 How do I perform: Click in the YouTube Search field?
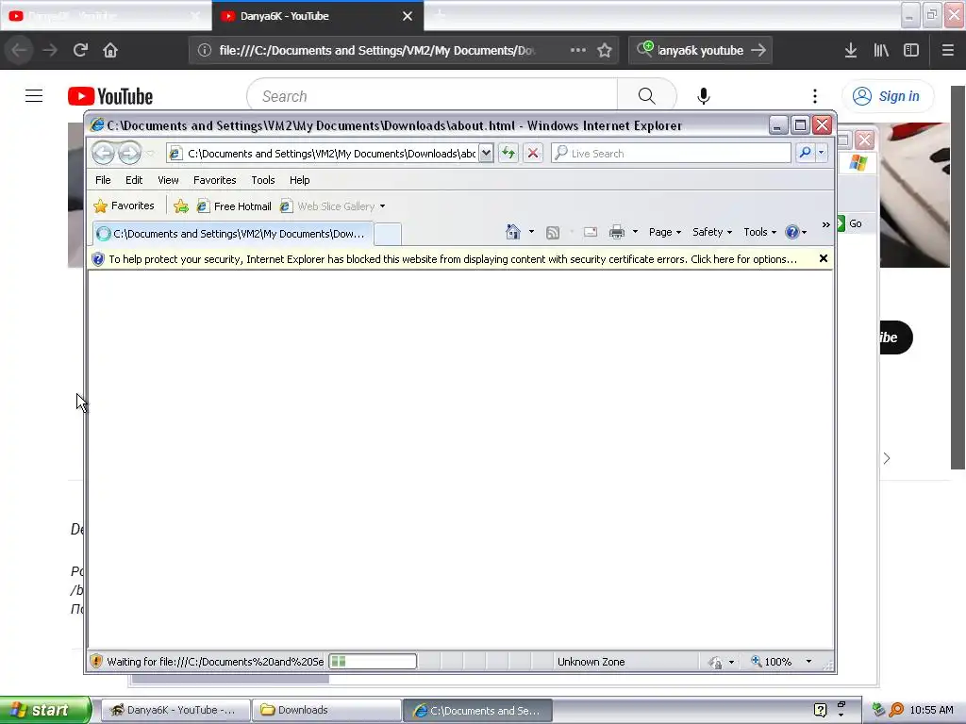[432, 96]
